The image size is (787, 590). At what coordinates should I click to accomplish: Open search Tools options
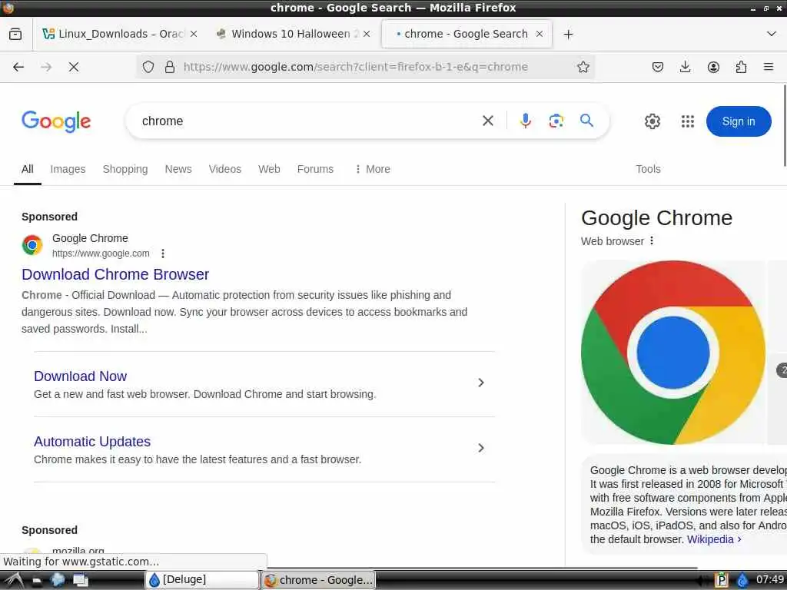[x=648, y=169]
